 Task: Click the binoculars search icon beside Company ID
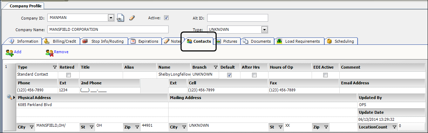[120, 18]
